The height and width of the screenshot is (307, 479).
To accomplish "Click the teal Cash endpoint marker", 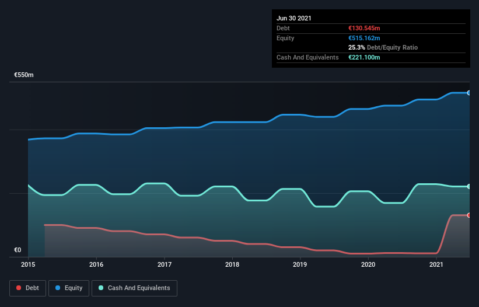I will 469,186.
